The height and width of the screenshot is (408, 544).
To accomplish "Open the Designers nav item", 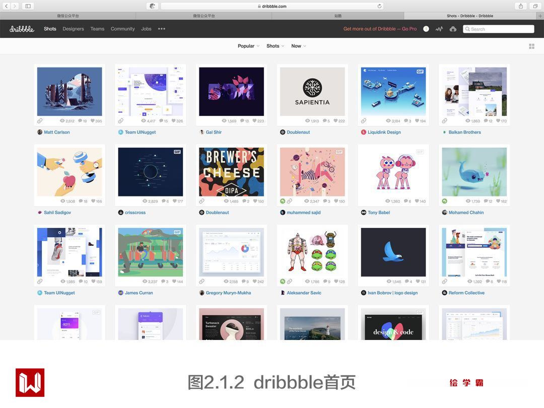I will tap(73, 29).
